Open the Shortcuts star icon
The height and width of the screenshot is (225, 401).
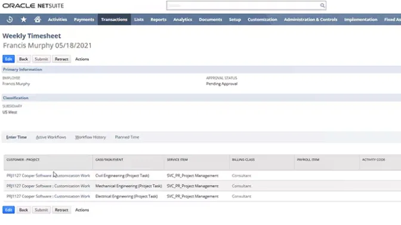(23, 20)
